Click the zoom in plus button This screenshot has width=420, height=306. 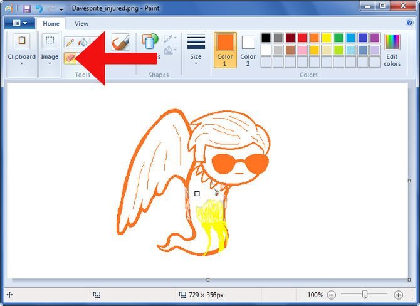398,295
